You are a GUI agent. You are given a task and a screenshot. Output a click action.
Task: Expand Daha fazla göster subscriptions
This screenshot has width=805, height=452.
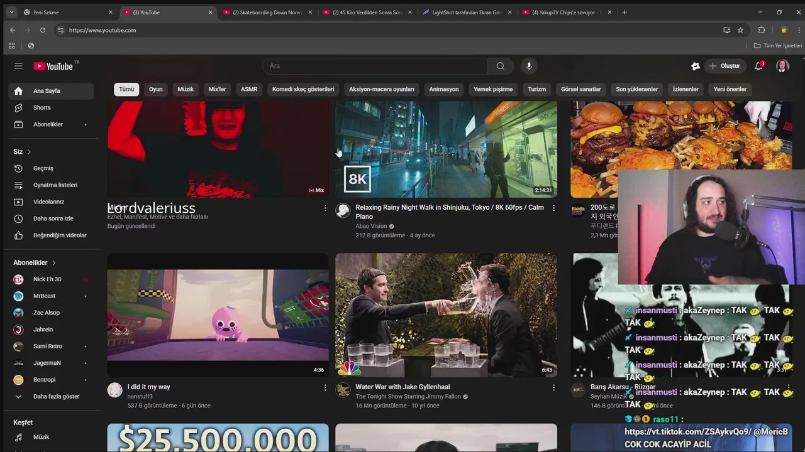[x=52, y=397]
